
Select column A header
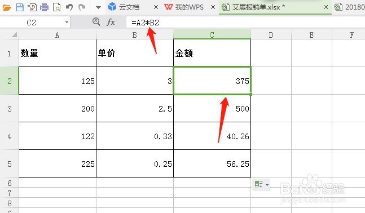(x=58, y=35)
